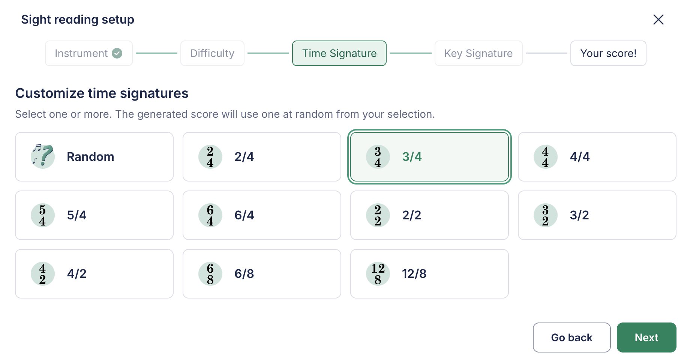The height and width of the screenshot is (360, 690).
Task: Click the 6/8 time signature glyph icon
Action: click(x=210, y=274)
